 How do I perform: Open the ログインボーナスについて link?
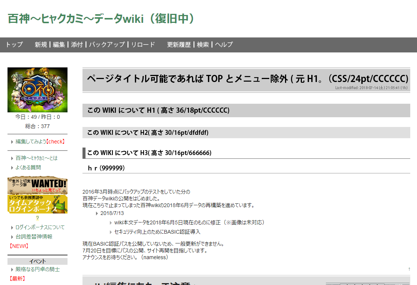point(40,227)
